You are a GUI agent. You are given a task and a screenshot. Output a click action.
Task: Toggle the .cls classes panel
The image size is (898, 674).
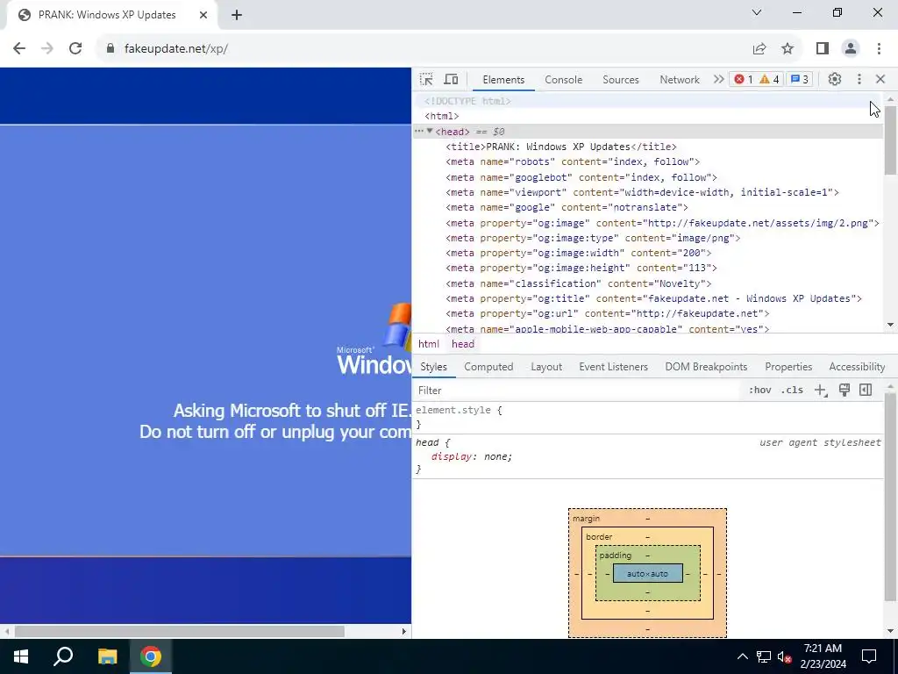click(792, 391)
